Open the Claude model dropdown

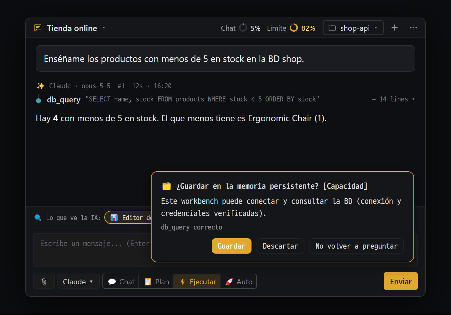tap(78, 281)
